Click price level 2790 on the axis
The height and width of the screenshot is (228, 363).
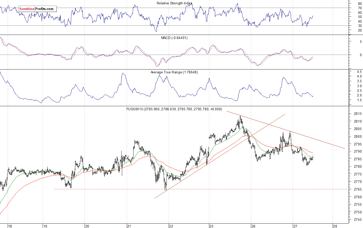[358, 152]
